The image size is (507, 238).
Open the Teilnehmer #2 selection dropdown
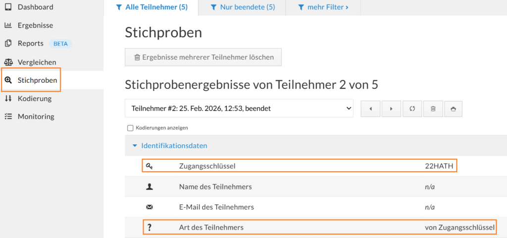click(239, 108)
